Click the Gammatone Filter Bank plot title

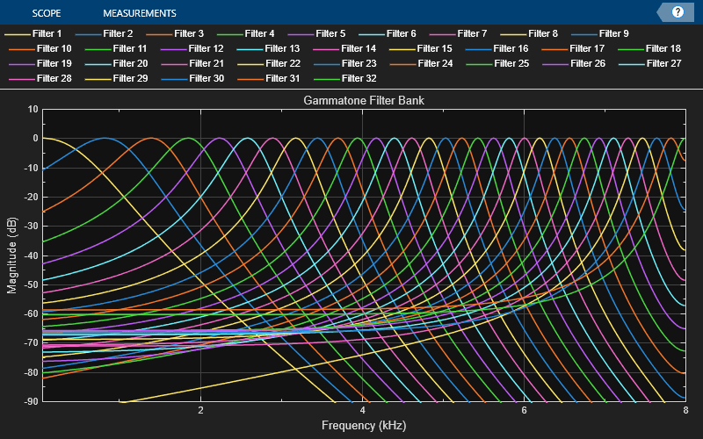364,101
